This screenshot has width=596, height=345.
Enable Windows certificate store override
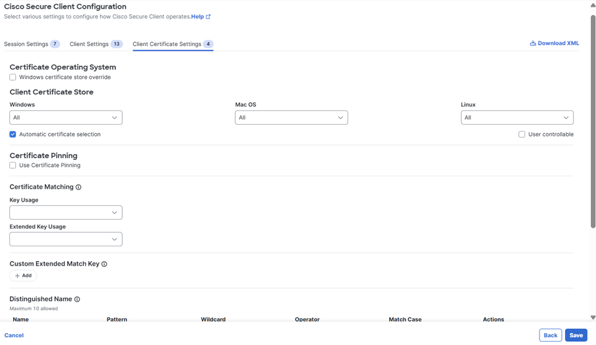coord(13,77)
